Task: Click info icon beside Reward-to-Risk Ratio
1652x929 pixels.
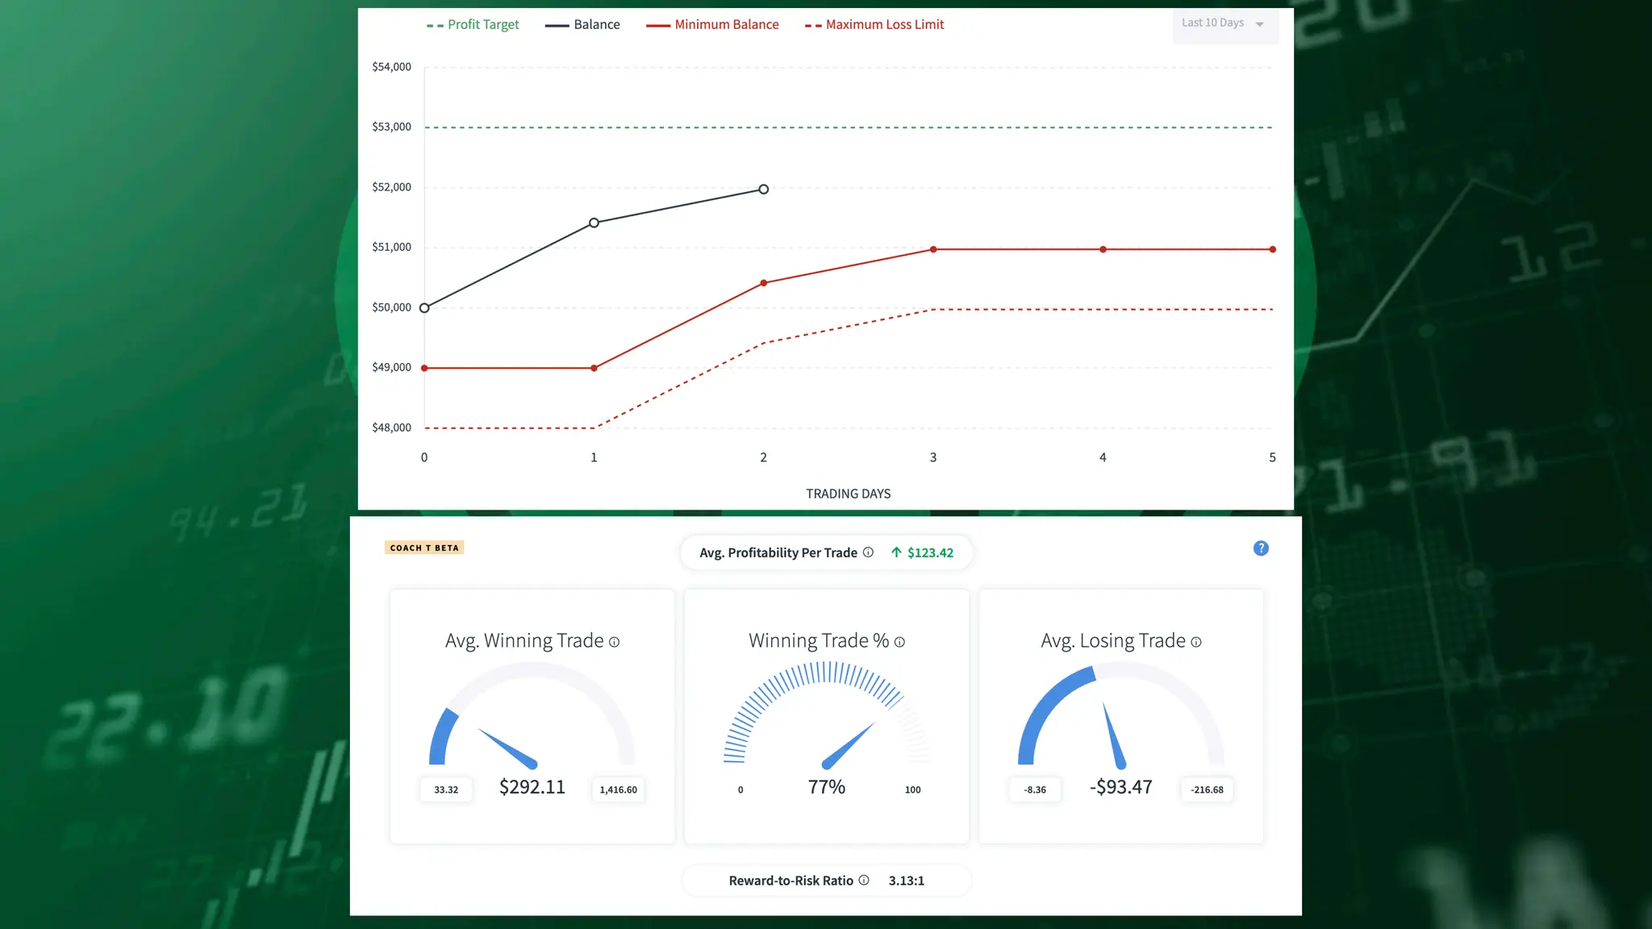Action: pyautogui.click(x=864, y=880)
